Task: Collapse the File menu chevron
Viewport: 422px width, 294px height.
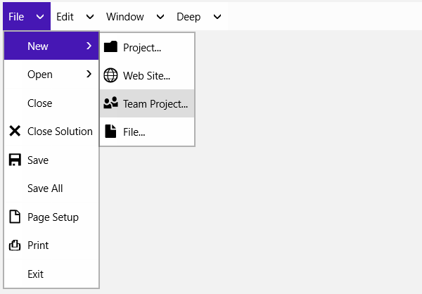Action: [40, 16]
